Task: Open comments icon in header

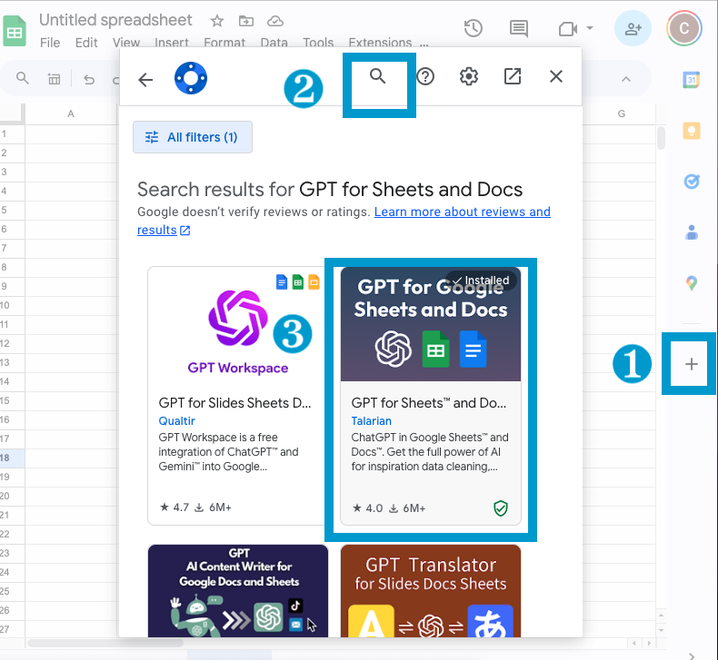Action: coord(519,28)
